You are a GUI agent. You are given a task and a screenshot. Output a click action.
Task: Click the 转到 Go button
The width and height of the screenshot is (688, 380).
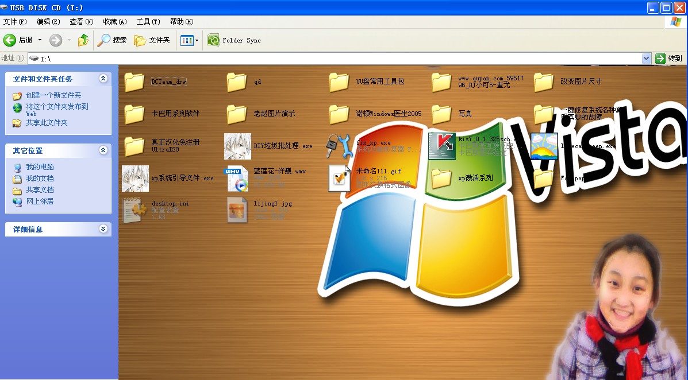tap(669, 59)
